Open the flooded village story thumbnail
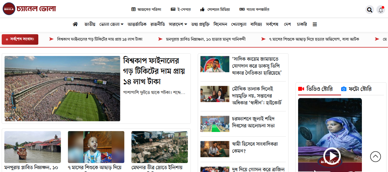Viewport: 388px width, 172px height. point(32,147)
